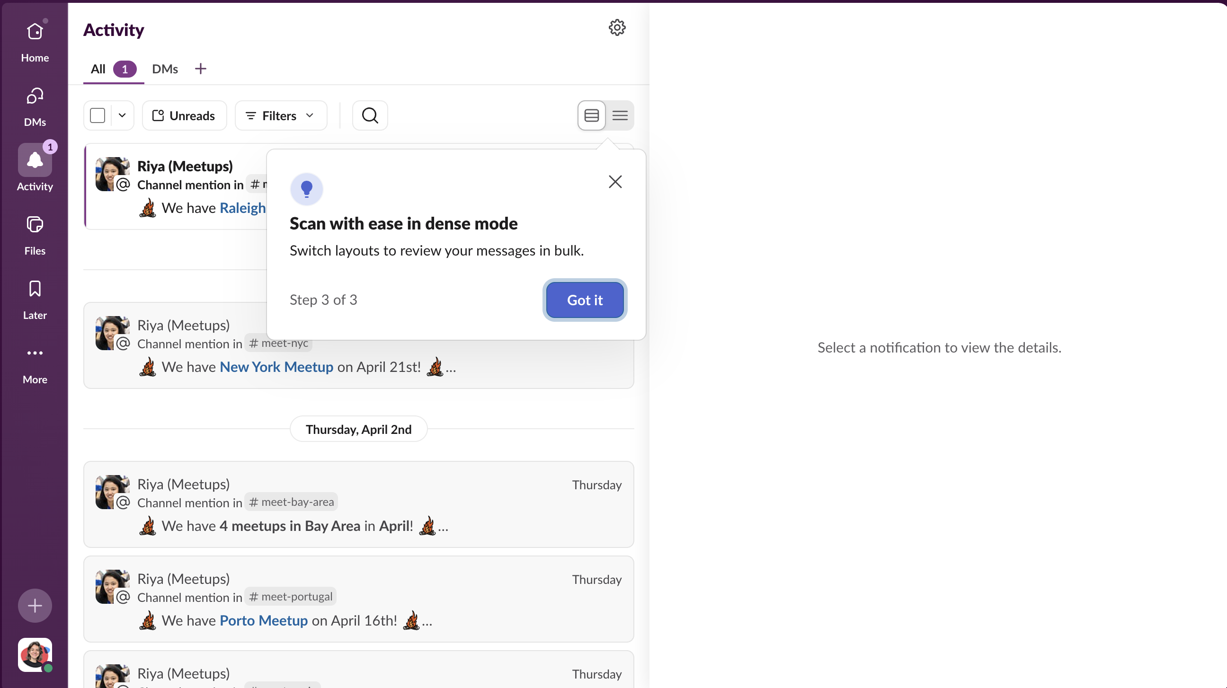This screenshot has width=1227, height=688.
Task: Tick the select-all checkbox
Action: (x=98, y=116)
